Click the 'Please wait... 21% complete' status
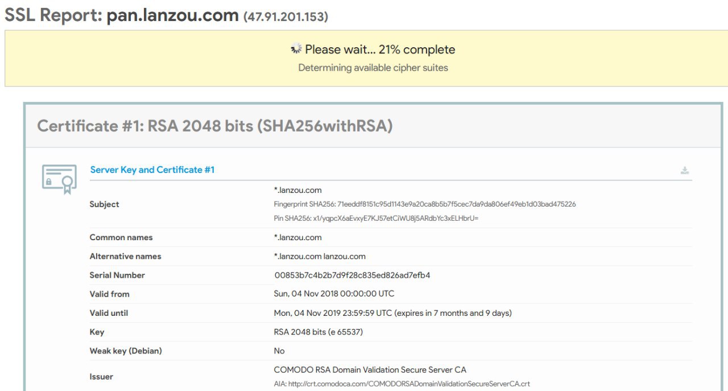 (380, 50)
